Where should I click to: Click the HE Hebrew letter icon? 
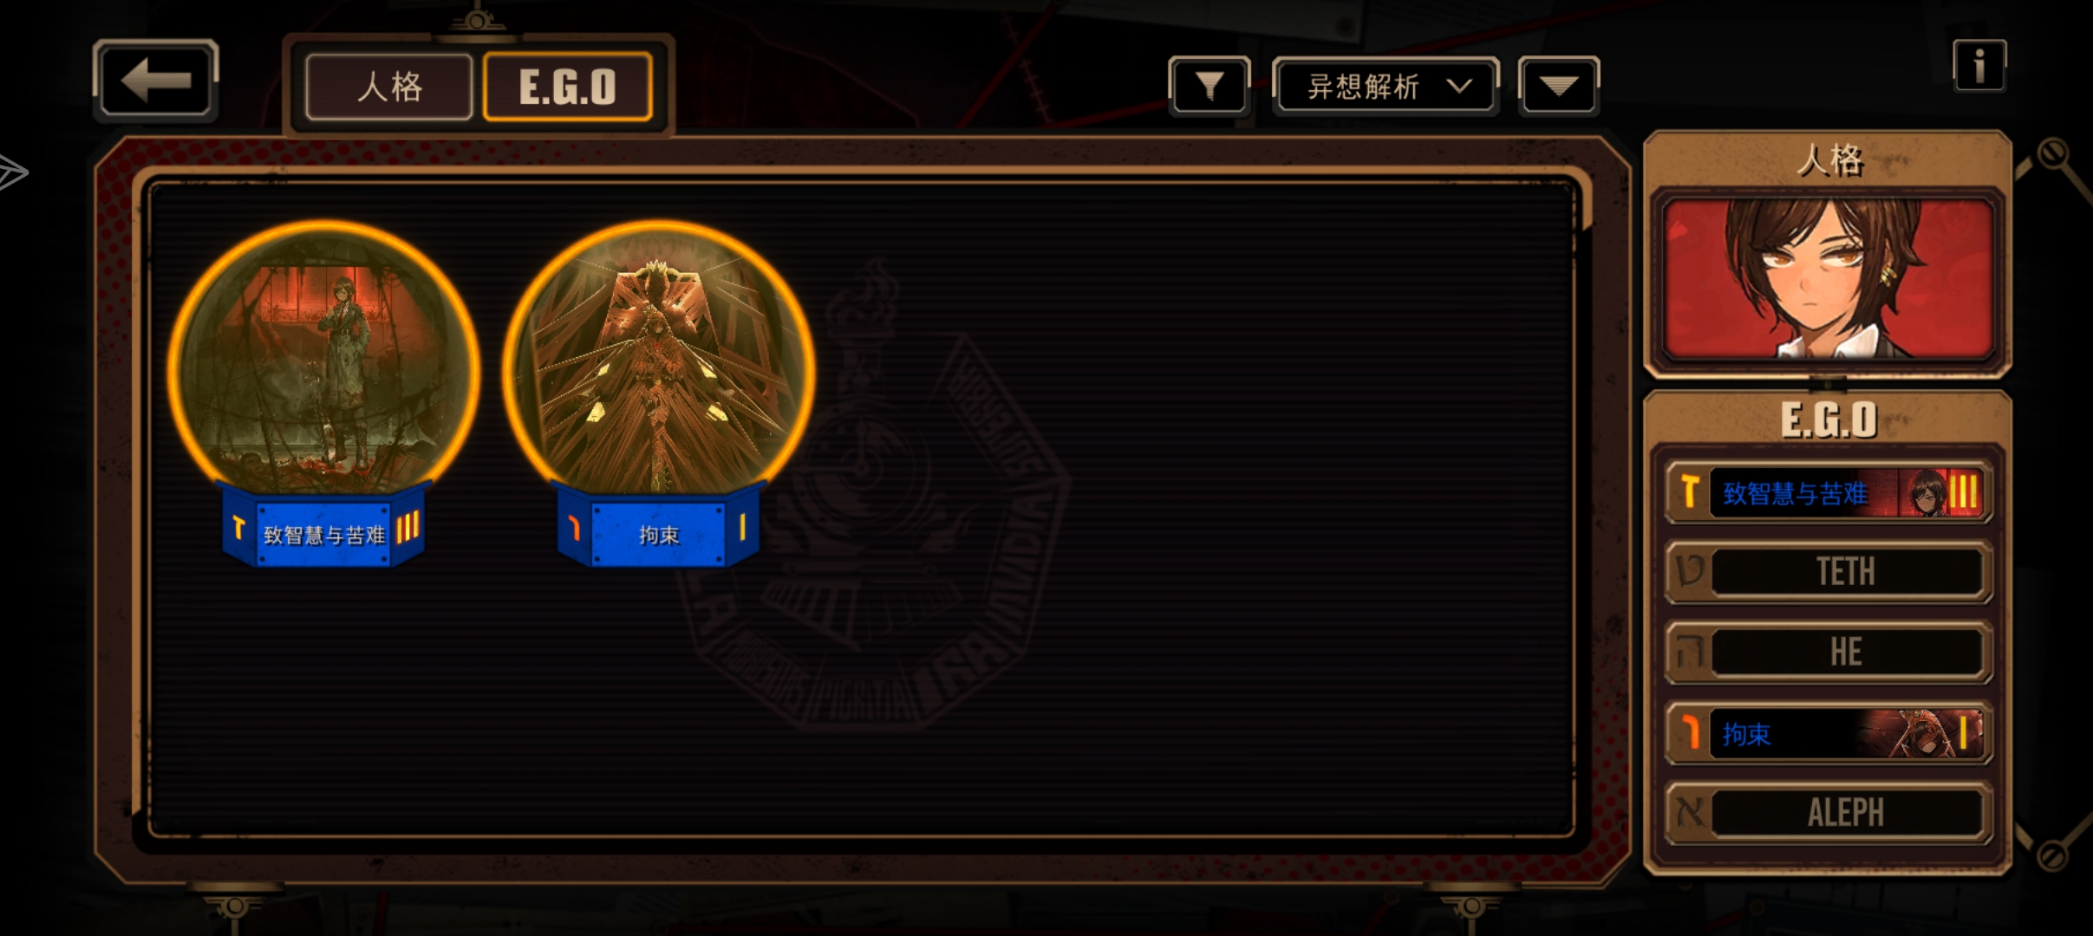pos(1690,652)
